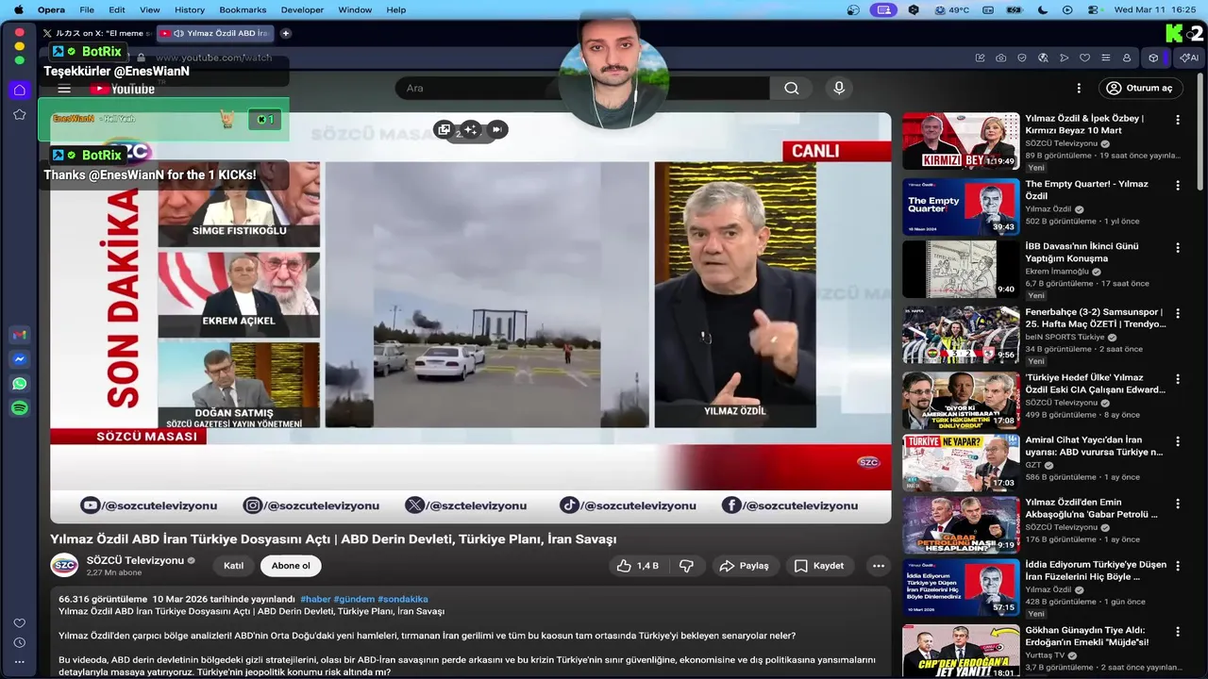Skip ahead with video overlay next icon
Image resolution: width=1208 pixels, height=679 pixels.
496,129
